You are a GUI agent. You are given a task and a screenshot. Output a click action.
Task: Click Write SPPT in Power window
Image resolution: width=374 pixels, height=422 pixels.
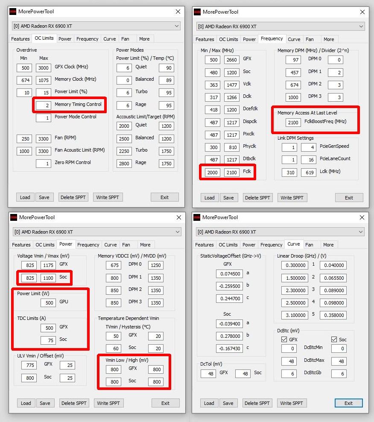pos(108,403)
